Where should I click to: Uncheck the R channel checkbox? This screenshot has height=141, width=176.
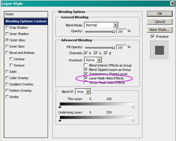(86, 53)
